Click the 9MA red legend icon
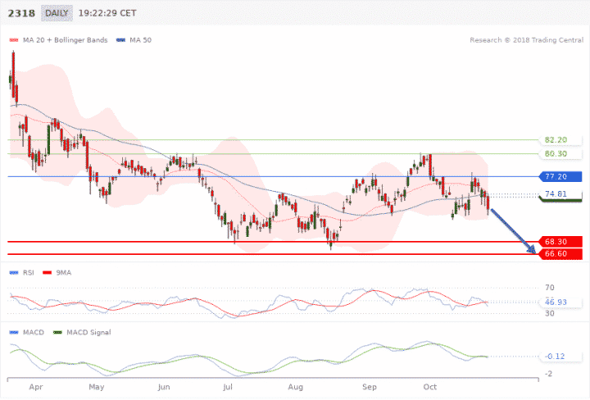590x400 pixels. click(x=47, y=272)
